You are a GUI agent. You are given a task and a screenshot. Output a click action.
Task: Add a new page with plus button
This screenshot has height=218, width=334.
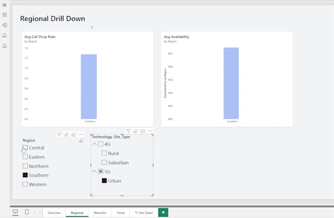(163, 212)
